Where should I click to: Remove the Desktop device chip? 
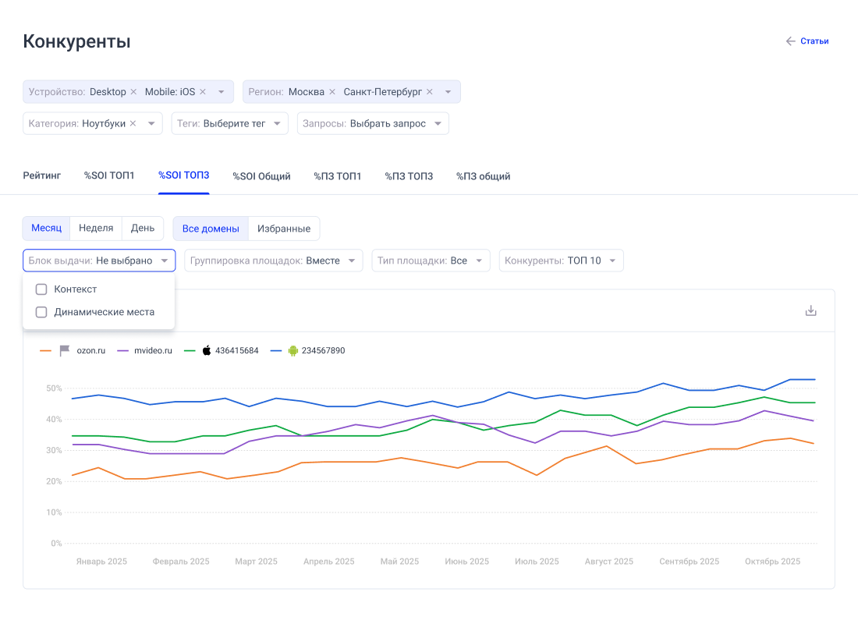[x=133, y=92]
